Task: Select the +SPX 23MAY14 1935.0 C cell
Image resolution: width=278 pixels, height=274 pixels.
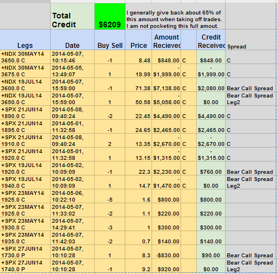Action: 25,238
